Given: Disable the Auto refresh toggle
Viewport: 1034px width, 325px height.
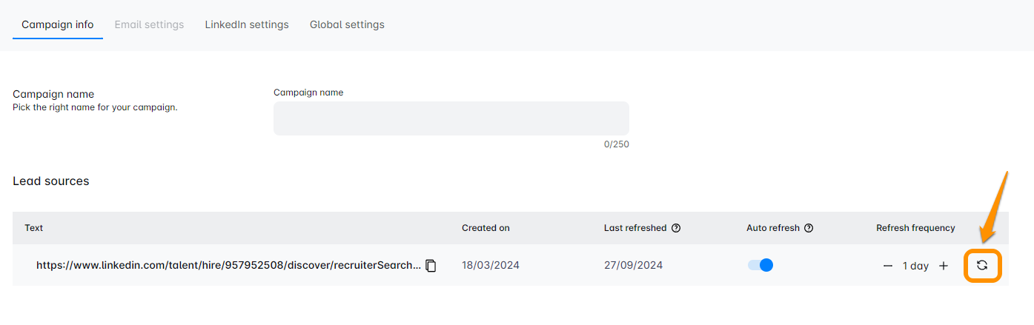Looking at the screenshot, I should tap(760, 265).
